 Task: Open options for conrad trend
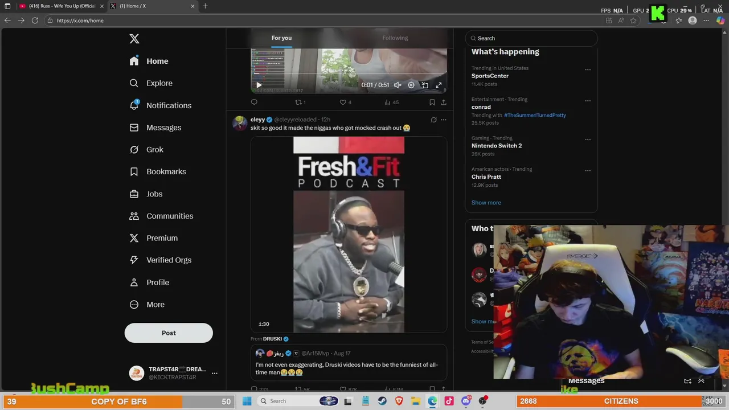click(588, 101)
